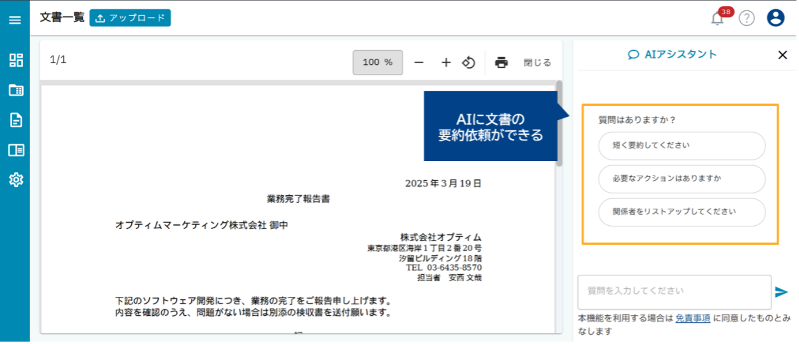
Task: Open the help question mark icon
Action: [x=746, y=18]
